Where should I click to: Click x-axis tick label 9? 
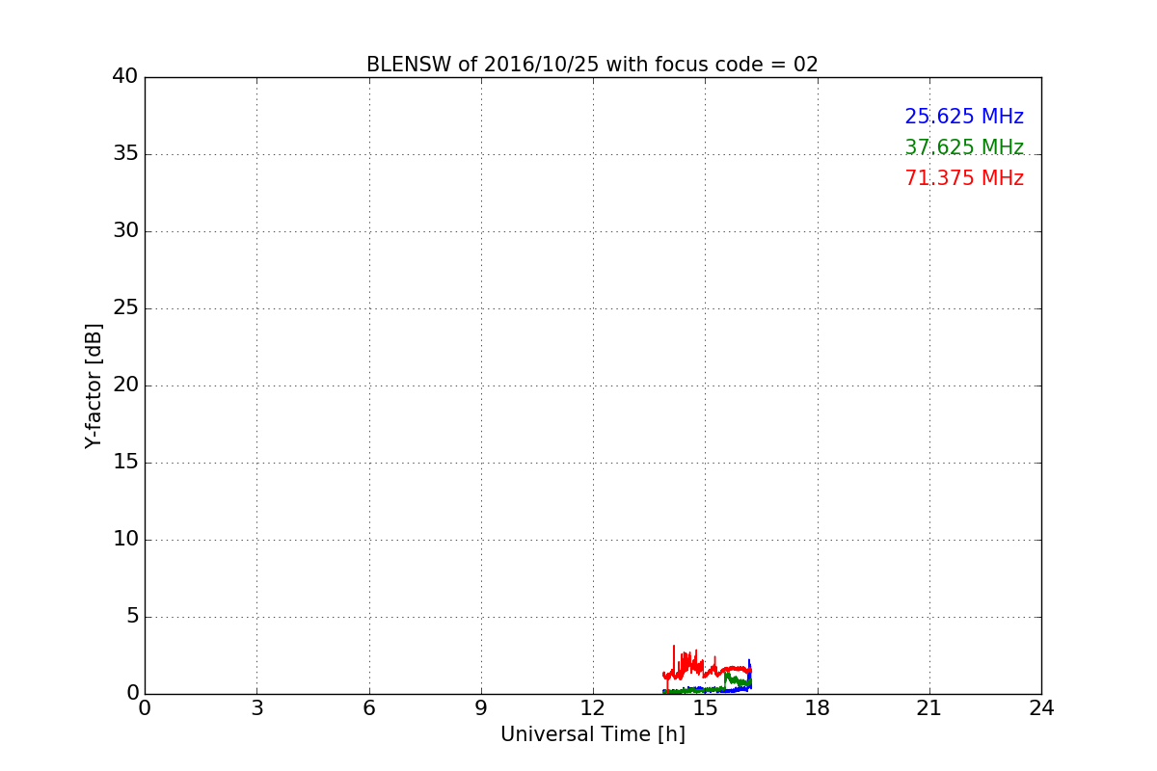481,708
